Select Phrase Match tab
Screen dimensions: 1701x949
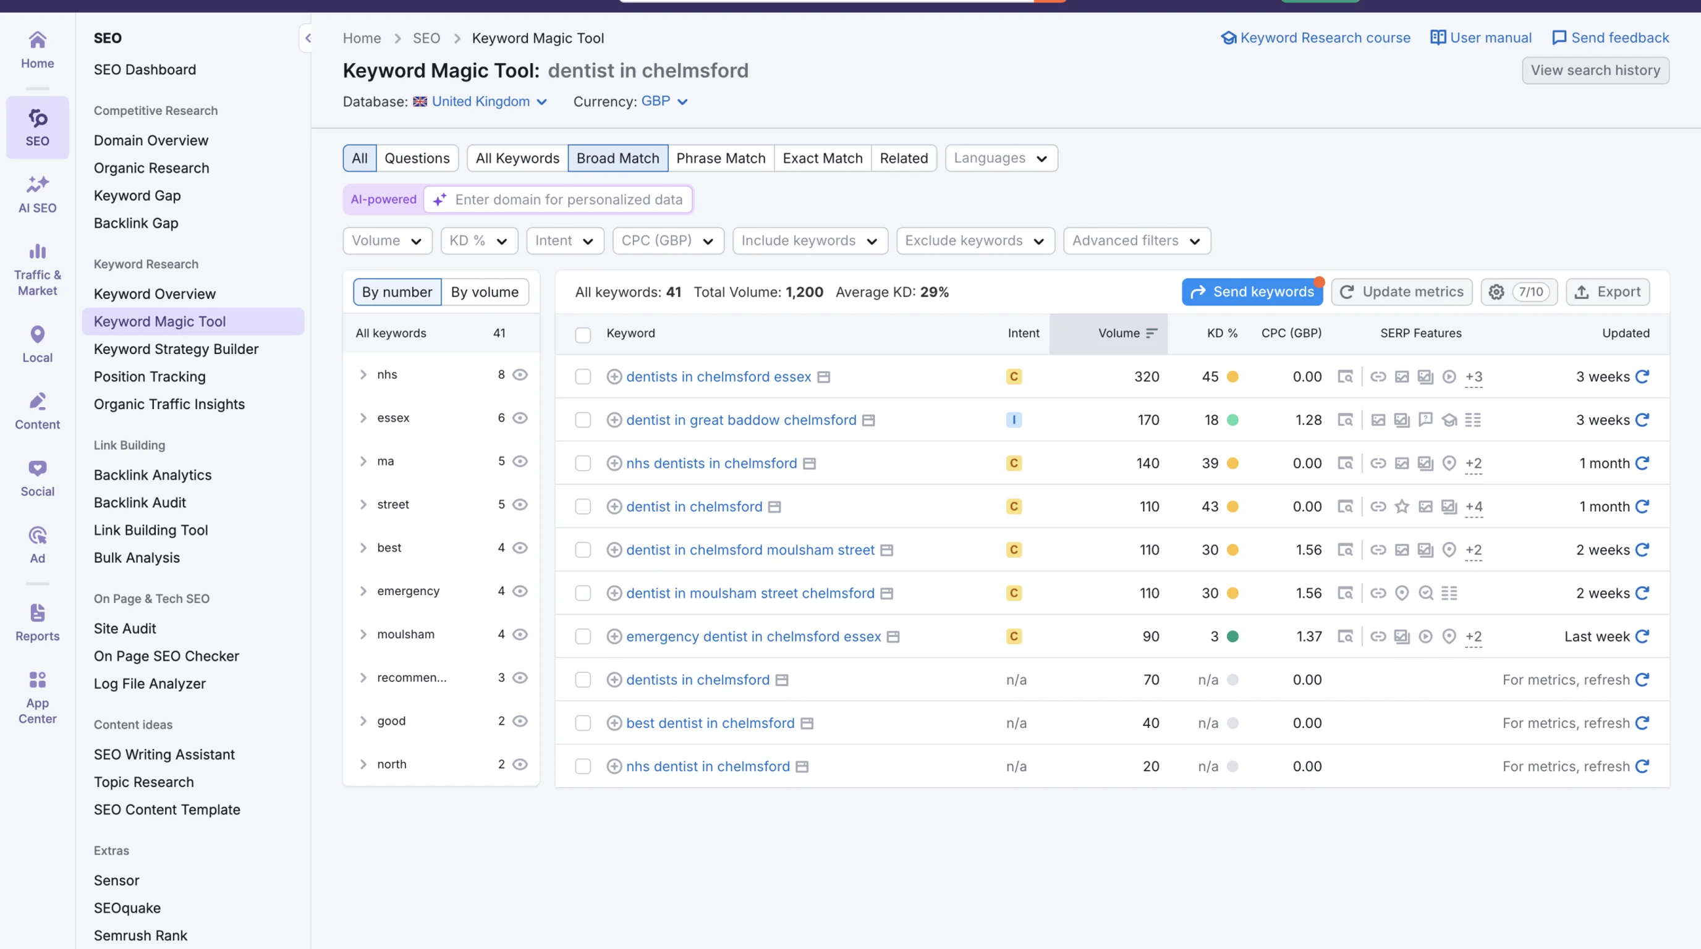click(721, 158)
